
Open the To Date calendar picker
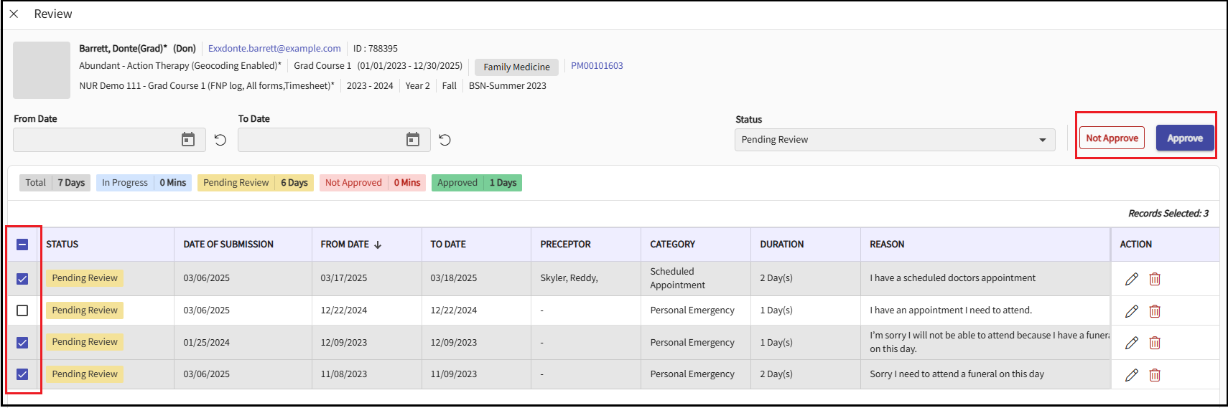click(x=413, y=140)
